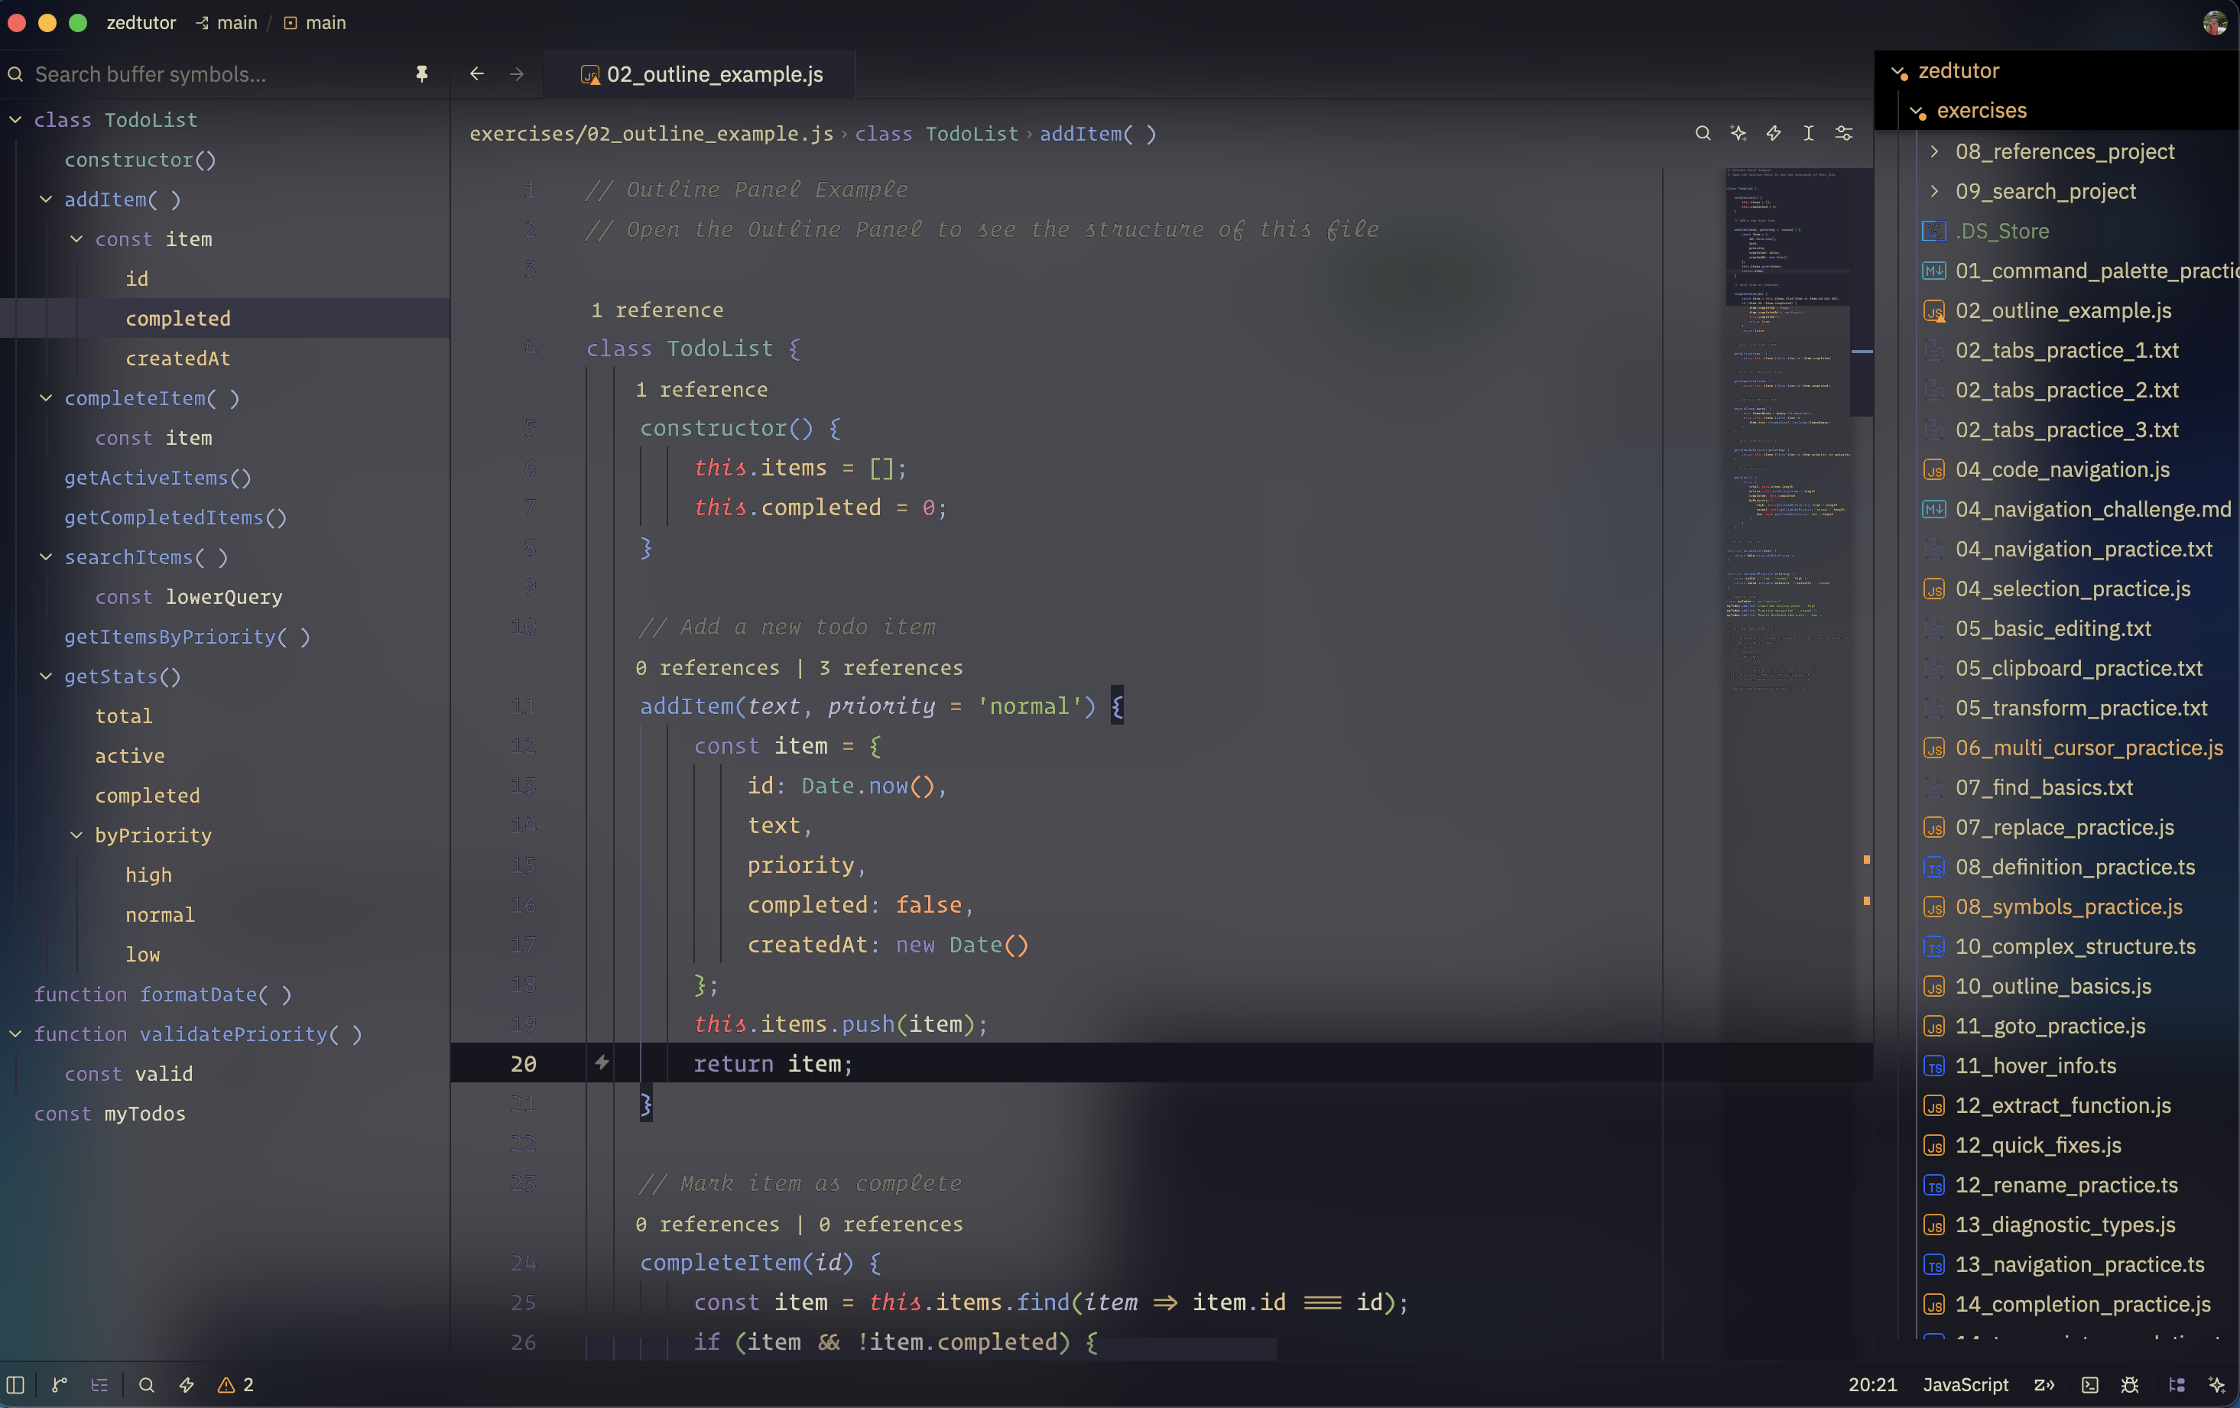2240x1408 pixels.
Task: Open the zedtutor project menu in title bar
Action: click(141, 22)
